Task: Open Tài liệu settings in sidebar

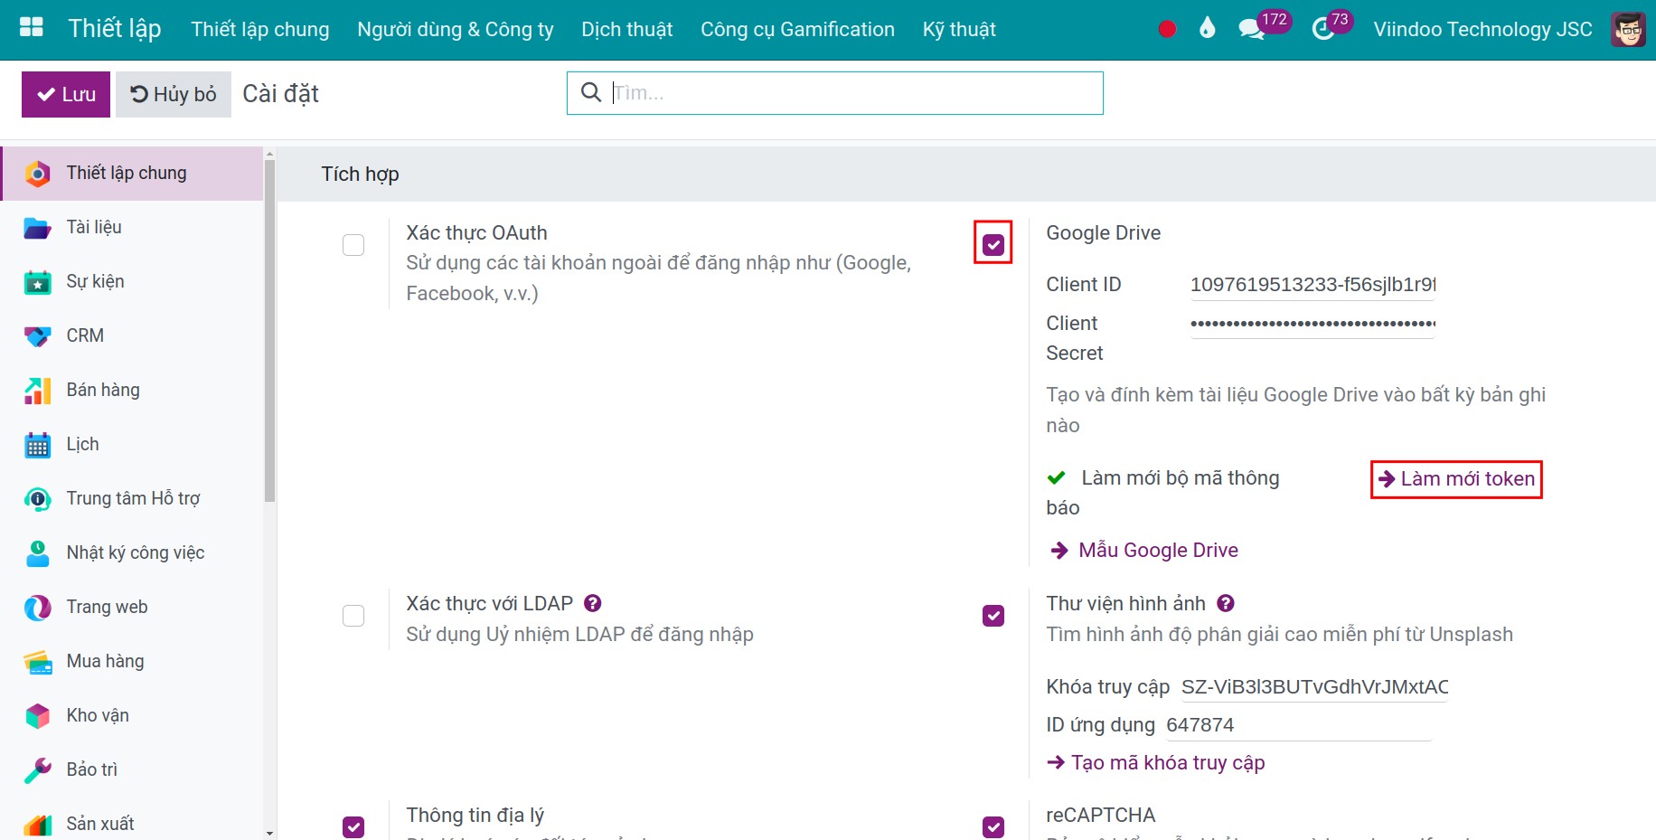Action: [x=132, y=227]
